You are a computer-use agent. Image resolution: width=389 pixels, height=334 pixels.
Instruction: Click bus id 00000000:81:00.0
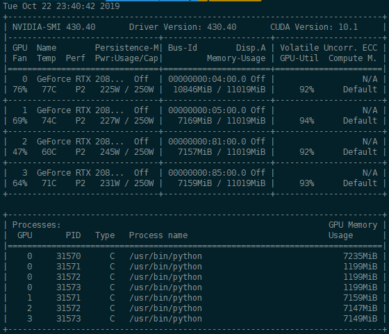(x=207, y=142)
